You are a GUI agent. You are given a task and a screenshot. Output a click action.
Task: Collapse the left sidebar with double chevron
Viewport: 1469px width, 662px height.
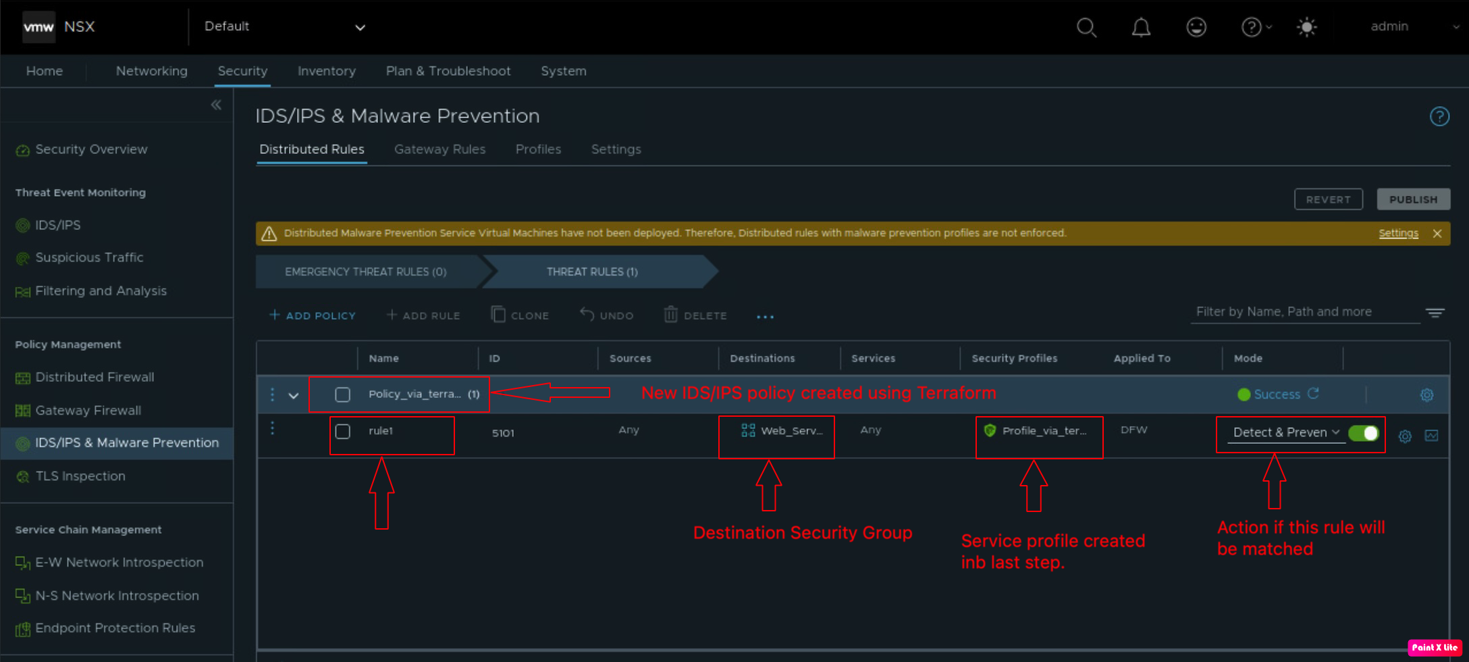216,105
